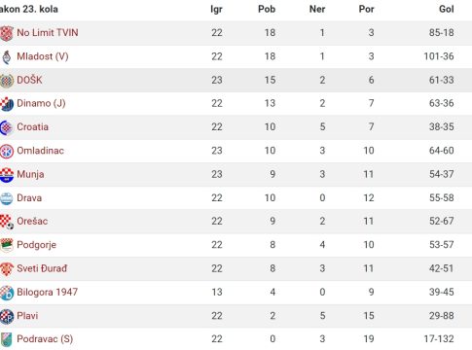Open the Mladost (V) team link
The image size is (472, 350).
[43, 56]
